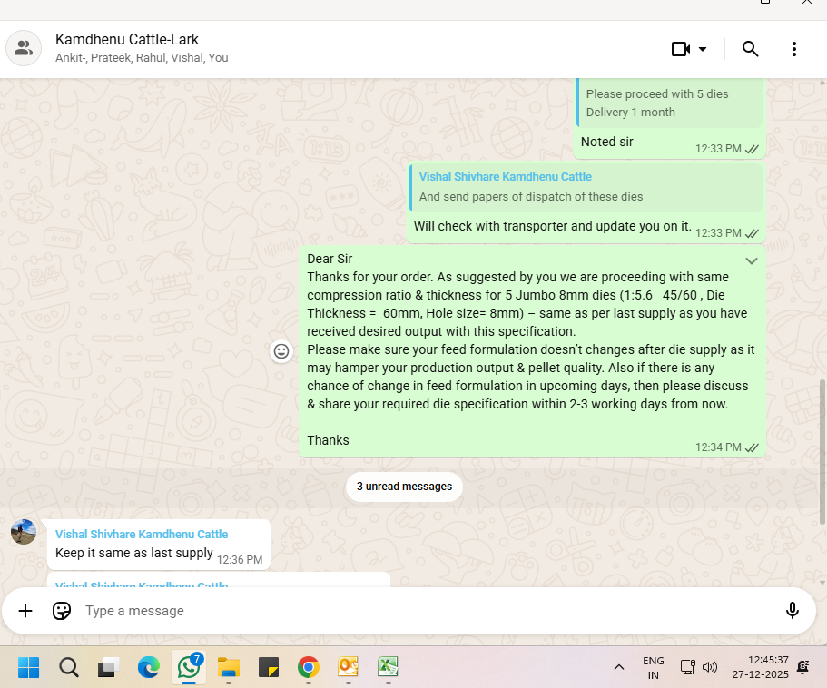Viewport: 827px width, 688px height.
Task: Open the emoji and sticker picker
Action: (62, 611)
